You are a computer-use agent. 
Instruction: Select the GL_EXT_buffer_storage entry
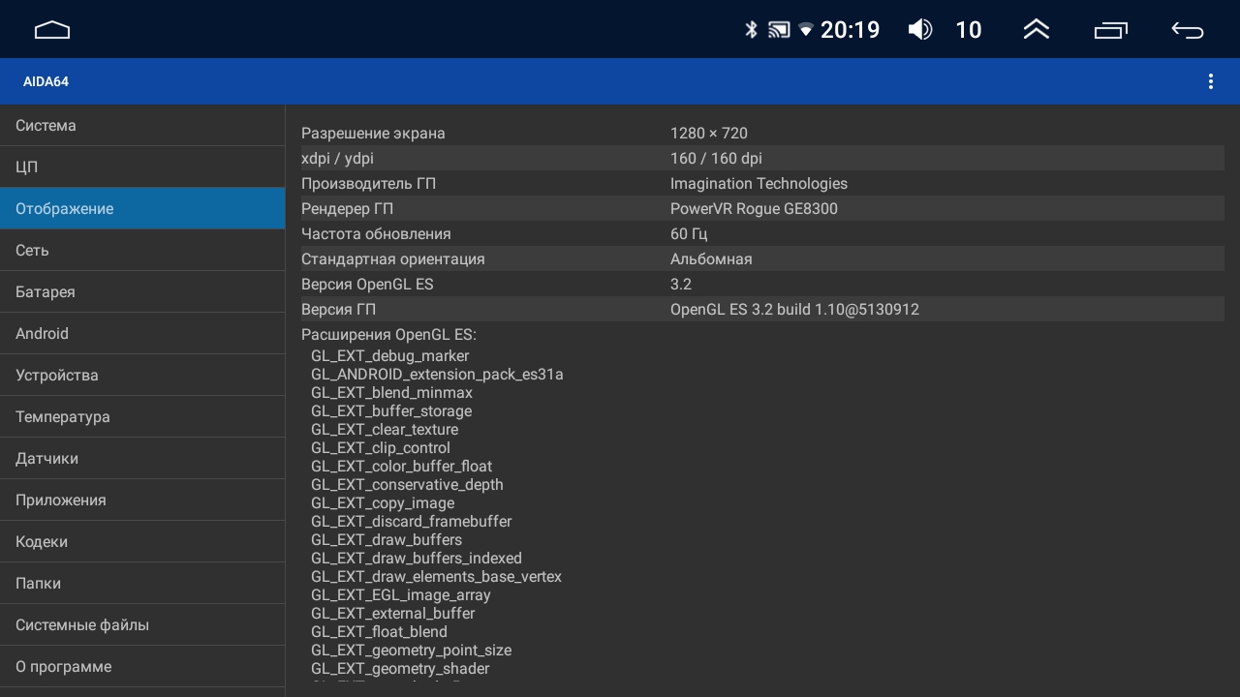pyautogui.click(x=391, y=411)
